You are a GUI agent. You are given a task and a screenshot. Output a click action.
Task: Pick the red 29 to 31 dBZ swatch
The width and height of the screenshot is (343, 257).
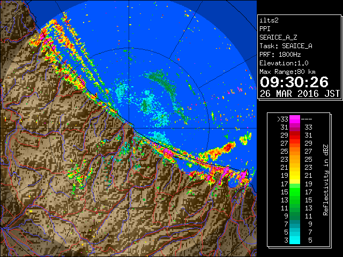click(x=295, y=135)
